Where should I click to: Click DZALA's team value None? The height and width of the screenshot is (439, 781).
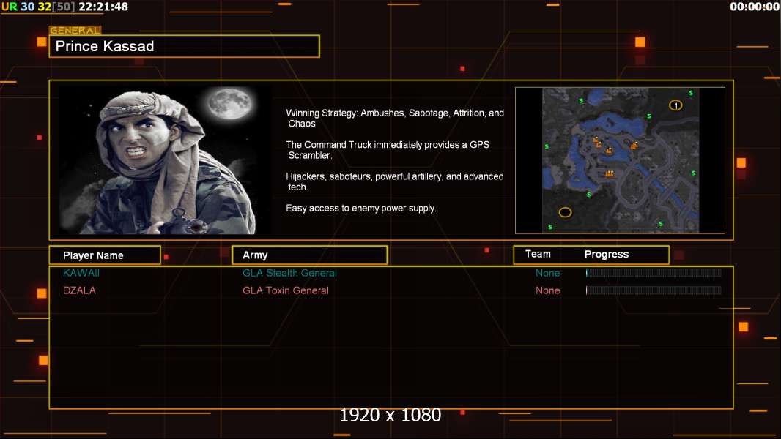(x=547, y=290)
